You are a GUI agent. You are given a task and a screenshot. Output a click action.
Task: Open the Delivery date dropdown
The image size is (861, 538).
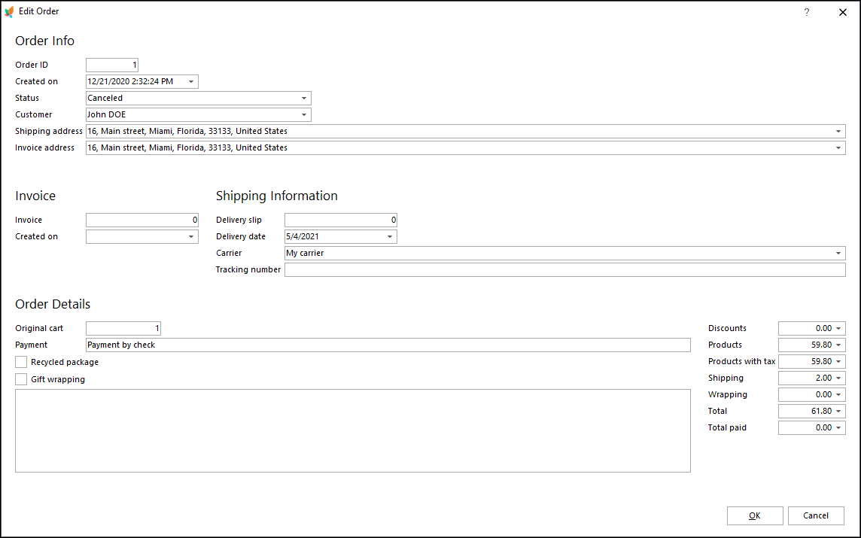(x=391, y=236)
